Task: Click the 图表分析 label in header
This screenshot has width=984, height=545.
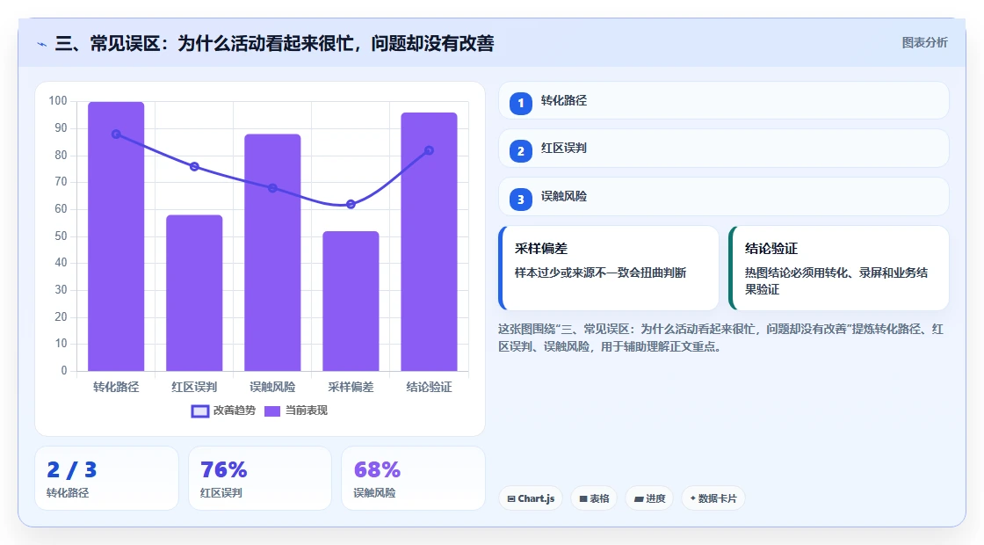Action: [x=924, y=43]
